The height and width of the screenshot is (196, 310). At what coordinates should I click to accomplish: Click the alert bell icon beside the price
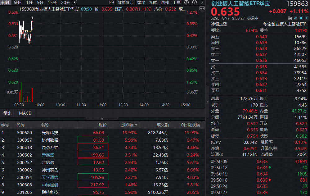[x=300, y=18]
